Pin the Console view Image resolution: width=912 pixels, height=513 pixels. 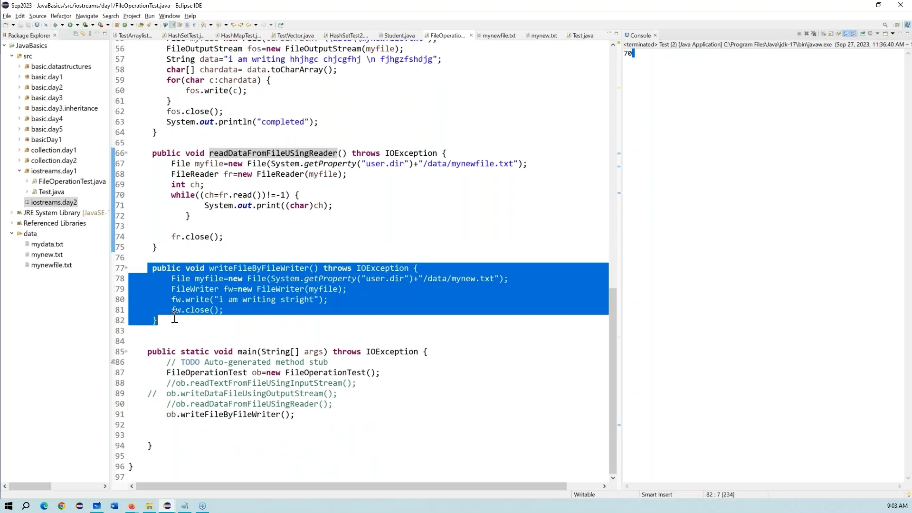tap(862, 34)
